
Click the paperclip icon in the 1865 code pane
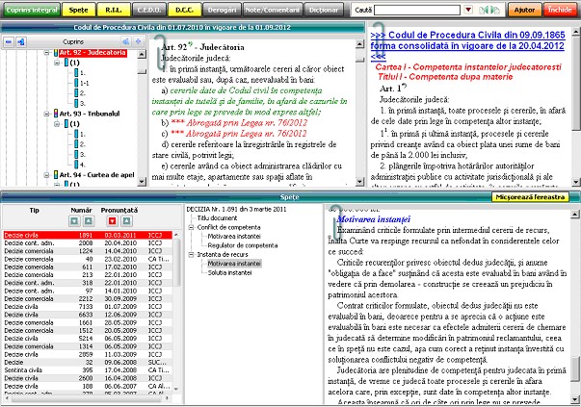pyautogui.click(x=379, y=40)
